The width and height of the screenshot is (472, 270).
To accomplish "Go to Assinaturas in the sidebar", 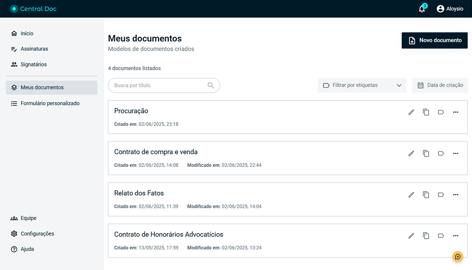I will click(34, 49).
